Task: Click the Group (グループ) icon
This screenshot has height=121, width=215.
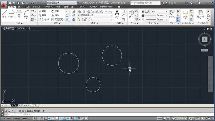Action: coord(172,14)
